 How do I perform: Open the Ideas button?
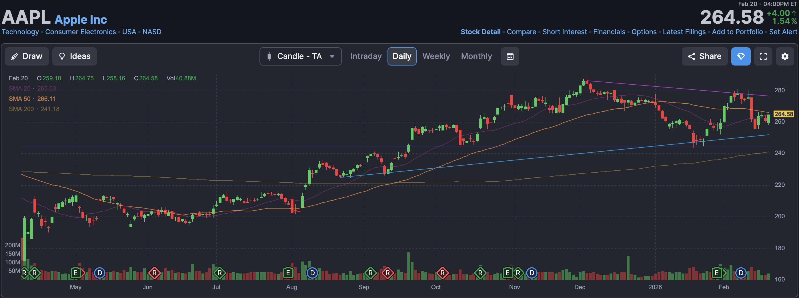tap(74, 56)
